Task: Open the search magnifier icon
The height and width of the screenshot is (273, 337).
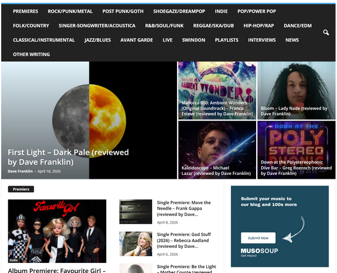Action: (326, 33)
